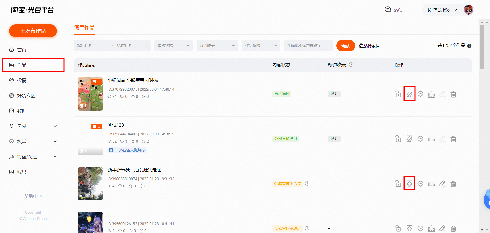Click the 审核通过 status tag
Screen dimensions: 490x233
[x=282, y=94]
